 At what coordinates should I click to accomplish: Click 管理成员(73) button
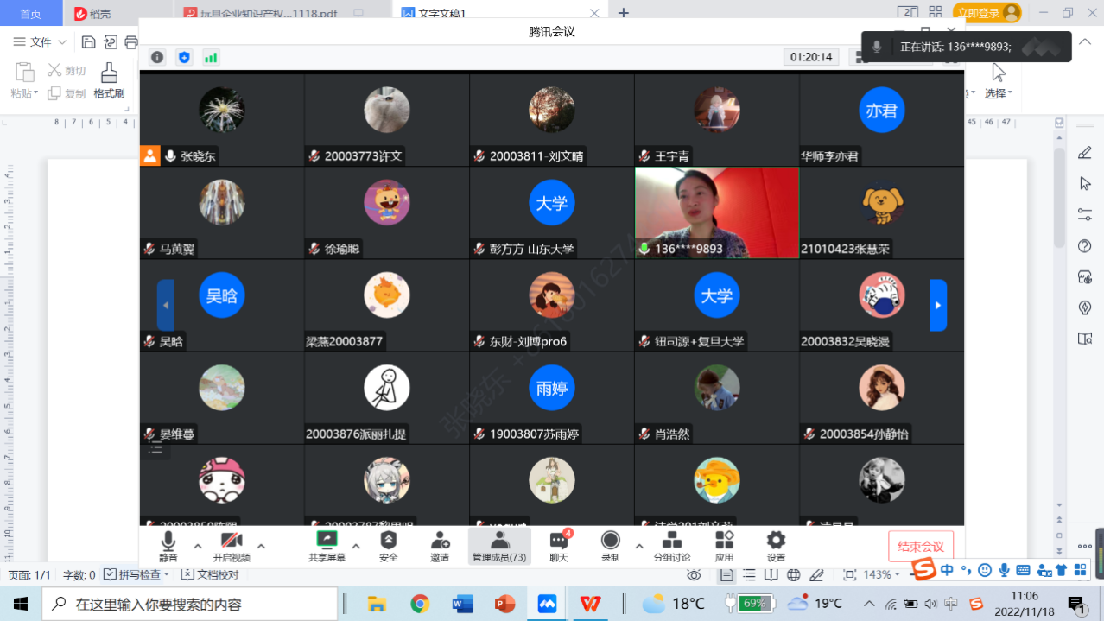click(x=499, y=546)
